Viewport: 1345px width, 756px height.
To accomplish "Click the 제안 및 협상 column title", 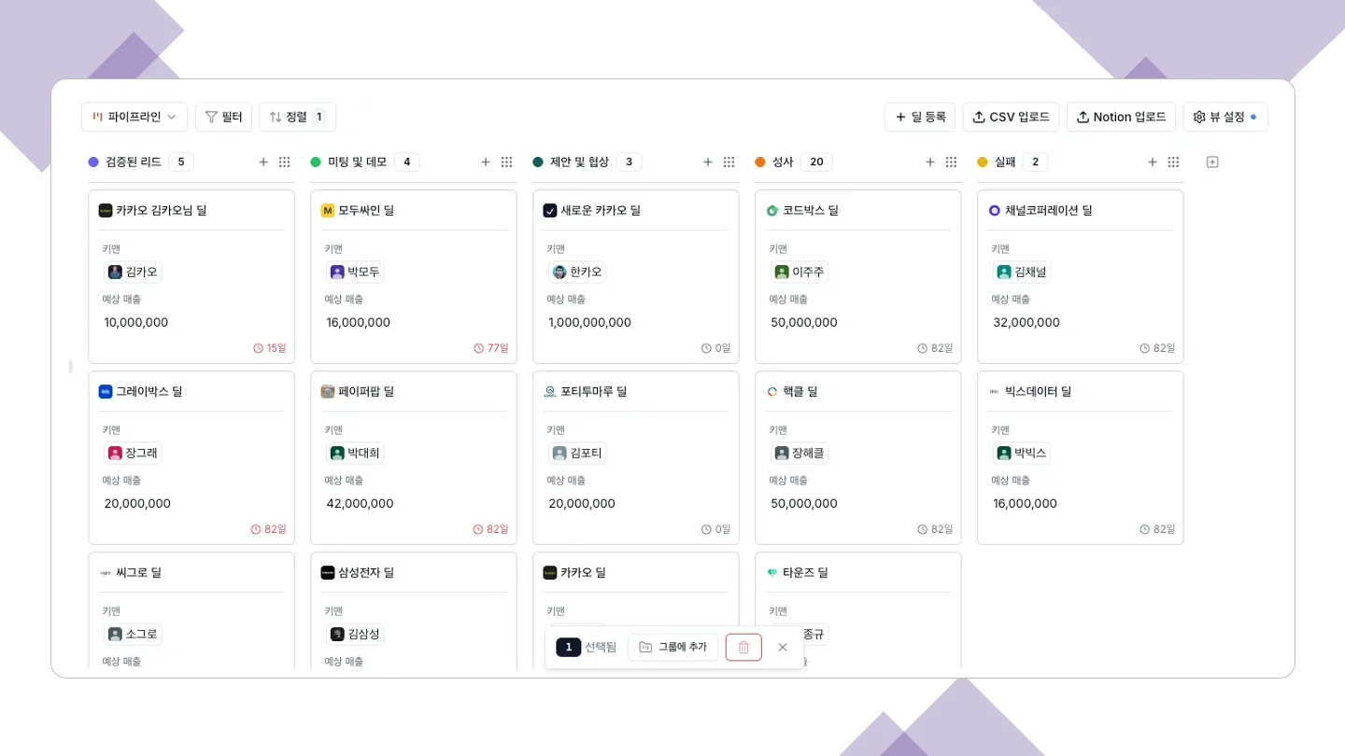I will click(x=579, y=161).
